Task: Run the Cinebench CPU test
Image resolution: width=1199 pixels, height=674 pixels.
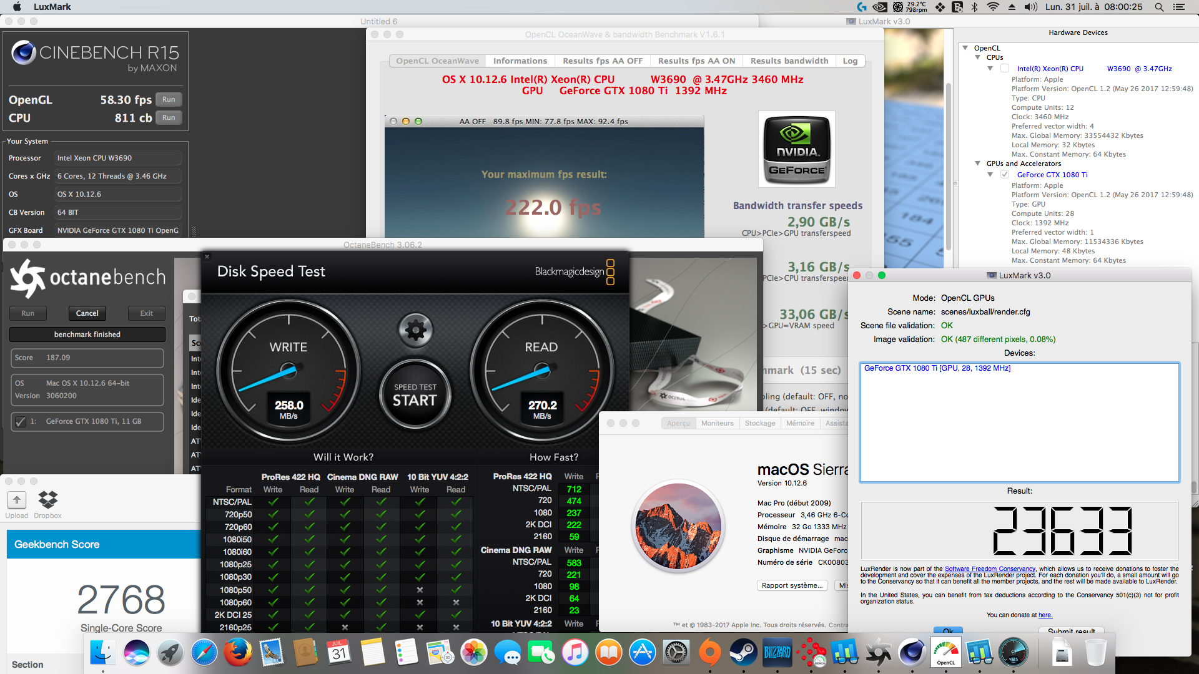Action: [x=169, y=118]
